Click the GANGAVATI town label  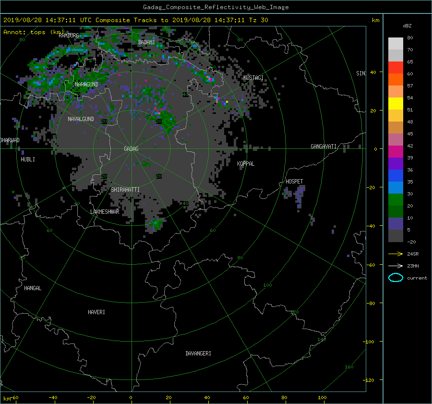coord(324,147)
